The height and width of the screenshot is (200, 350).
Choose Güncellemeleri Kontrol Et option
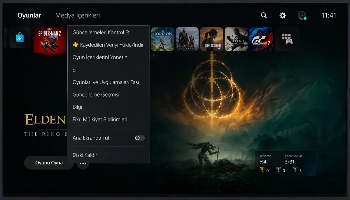101,32
